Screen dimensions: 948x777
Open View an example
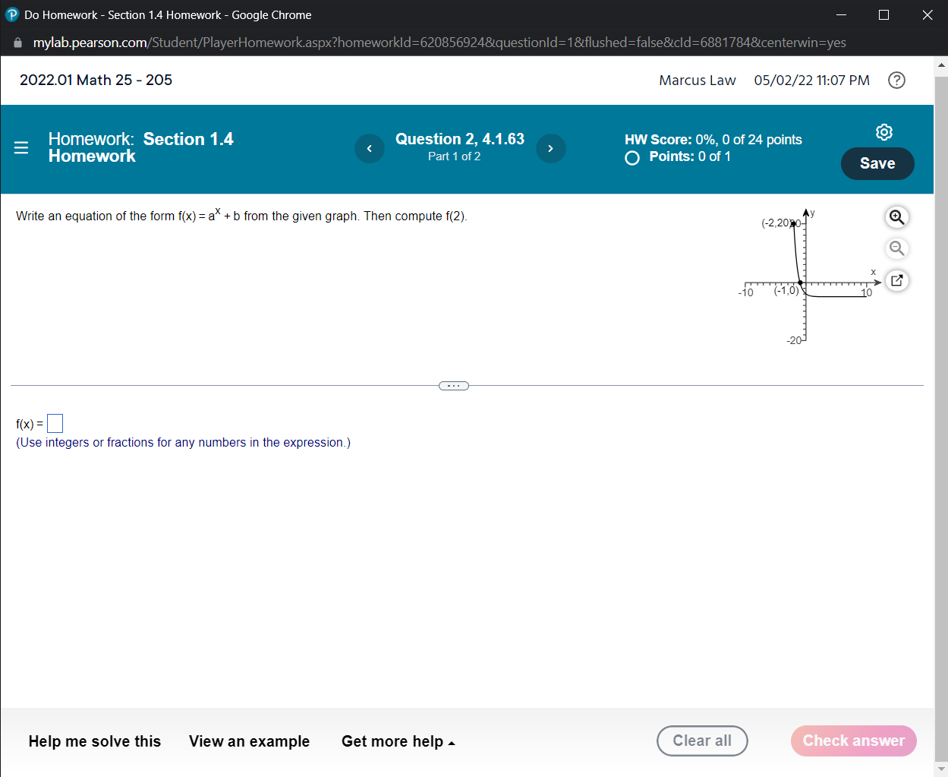click(x=249, y=741)
